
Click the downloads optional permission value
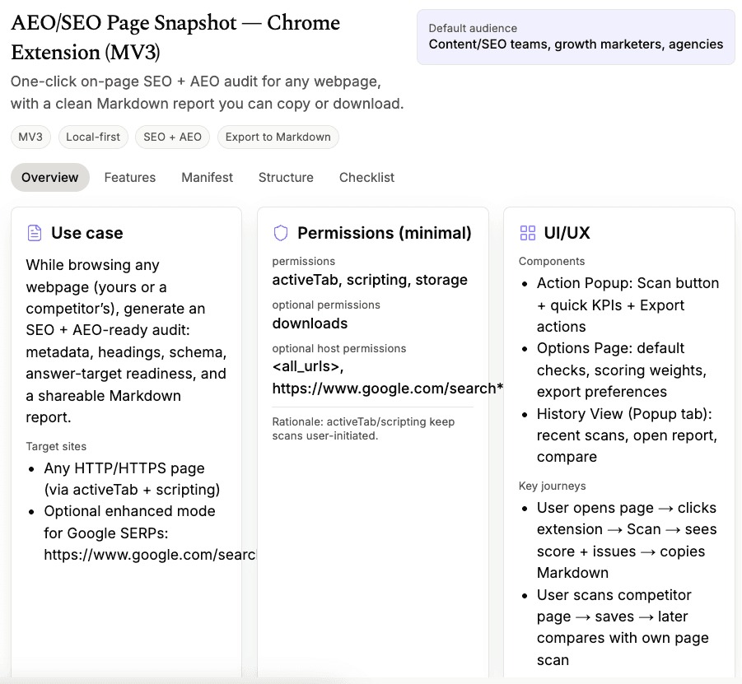click(310, 323)
